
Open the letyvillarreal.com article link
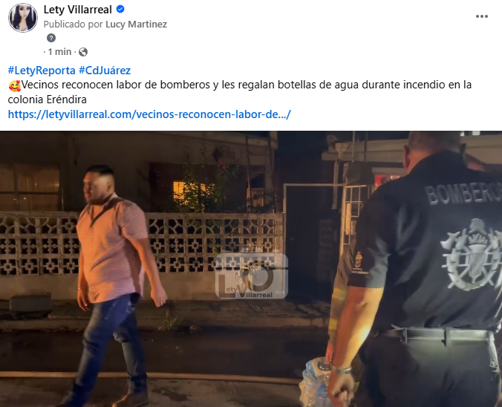[149, 114]
